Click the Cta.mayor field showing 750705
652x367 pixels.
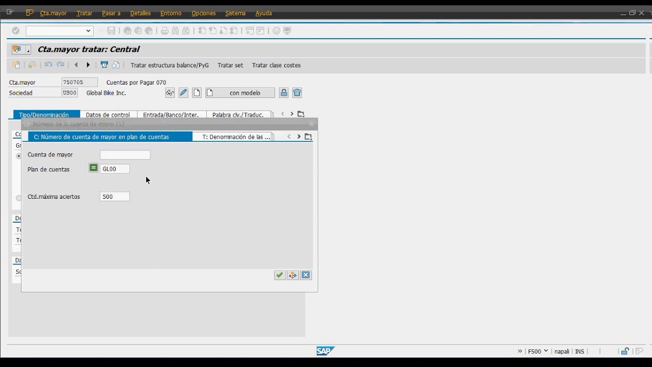[79, 82]
